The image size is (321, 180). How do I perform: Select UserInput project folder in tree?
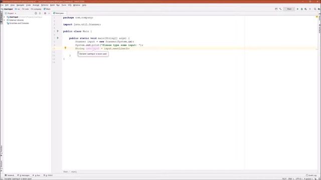(x=14, y=17)
